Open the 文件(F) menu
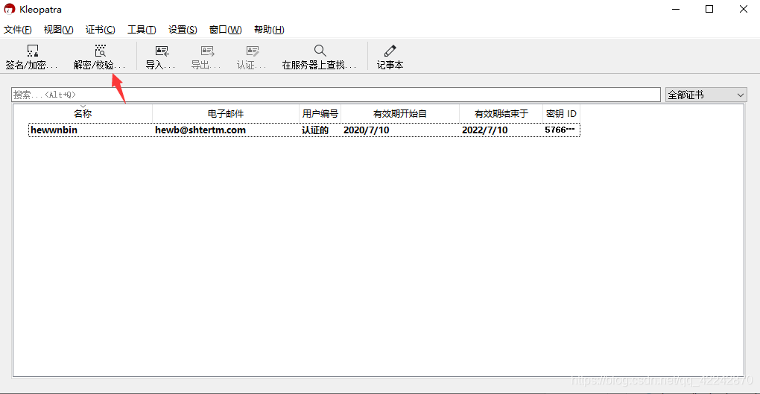 click(18, 30)
